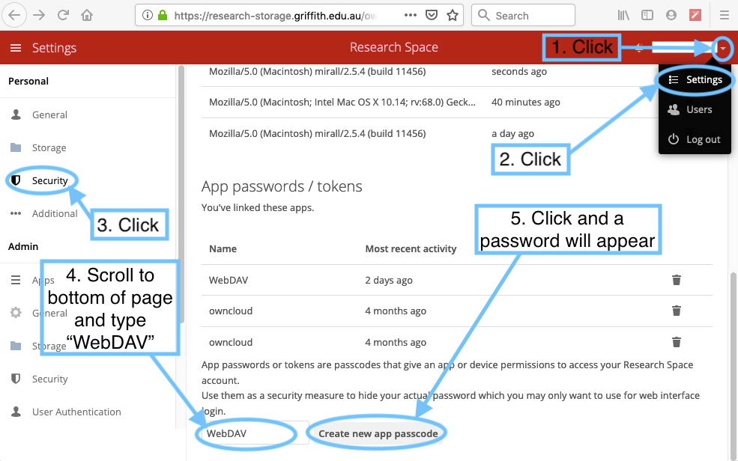Open the Firefox library icon
The image size is (738, 461).
point(623,15)
